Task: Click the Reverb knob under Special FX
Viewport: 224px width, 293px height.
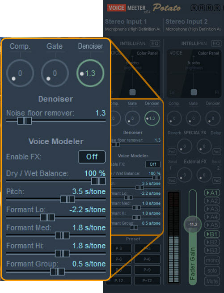Action: coord(185,146)
